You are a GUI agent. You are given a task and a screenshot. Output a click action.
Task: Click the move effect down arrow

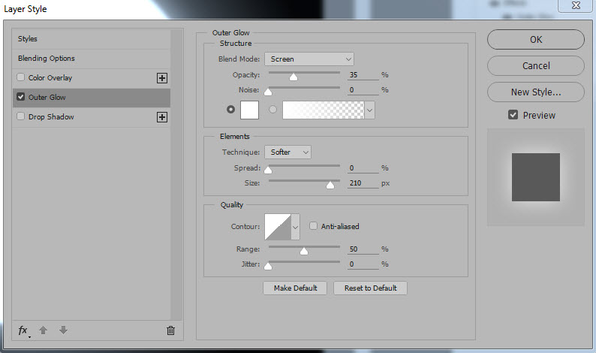coord(63,330)
